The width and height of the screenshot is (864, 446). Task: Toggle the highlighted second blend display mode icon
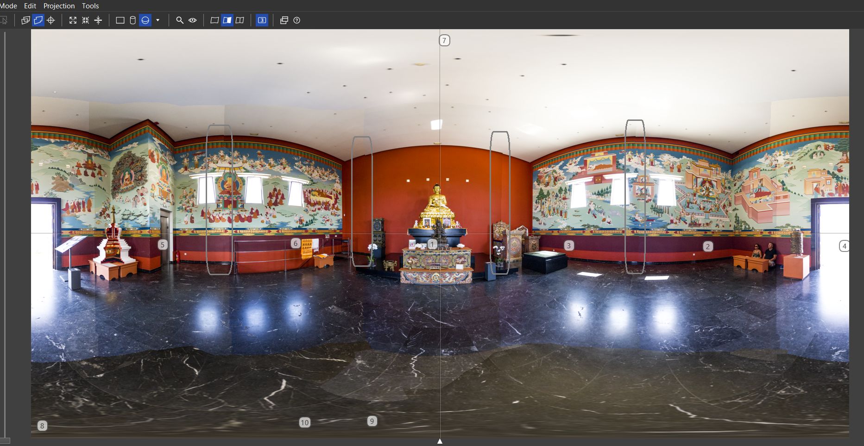pos(227,20)
